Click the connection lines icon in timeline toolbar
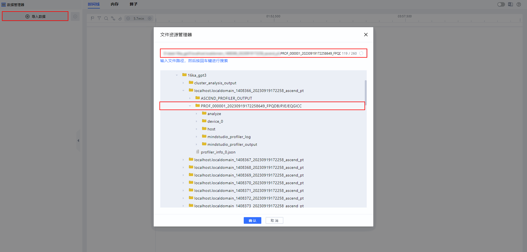The height and width of the screenshot is (252, 527). pos(113,18)
